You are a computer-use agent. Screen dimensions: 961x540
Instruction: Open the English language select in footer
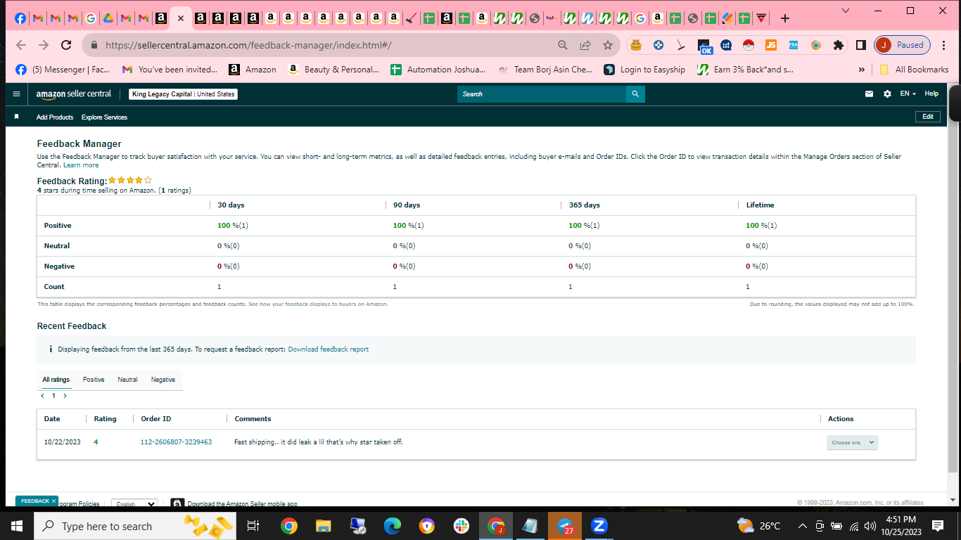click(135, 504)
